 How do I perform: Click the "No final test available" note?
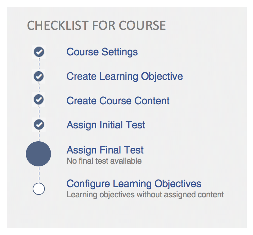[104, 161]
